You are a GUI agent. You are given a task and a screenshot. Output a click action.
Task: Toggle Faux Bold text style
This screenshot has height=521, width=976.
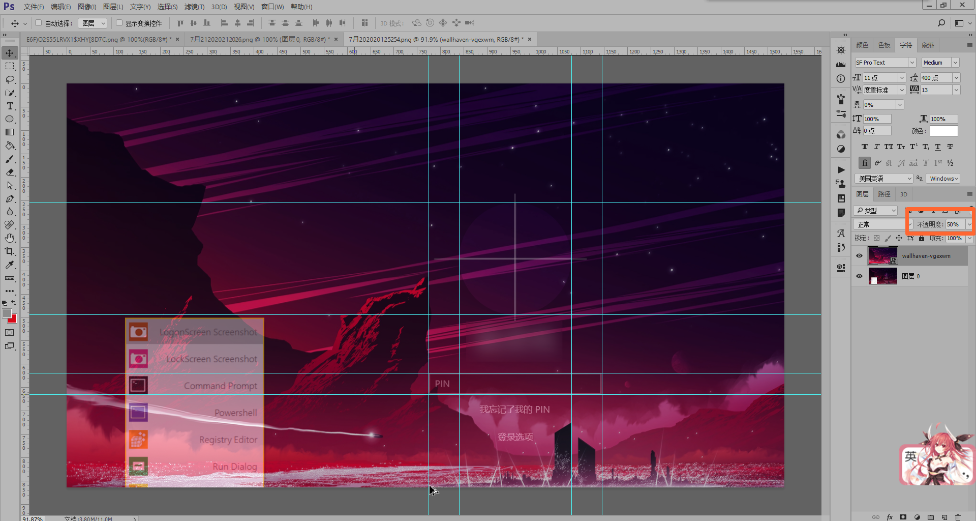point(864,147)
